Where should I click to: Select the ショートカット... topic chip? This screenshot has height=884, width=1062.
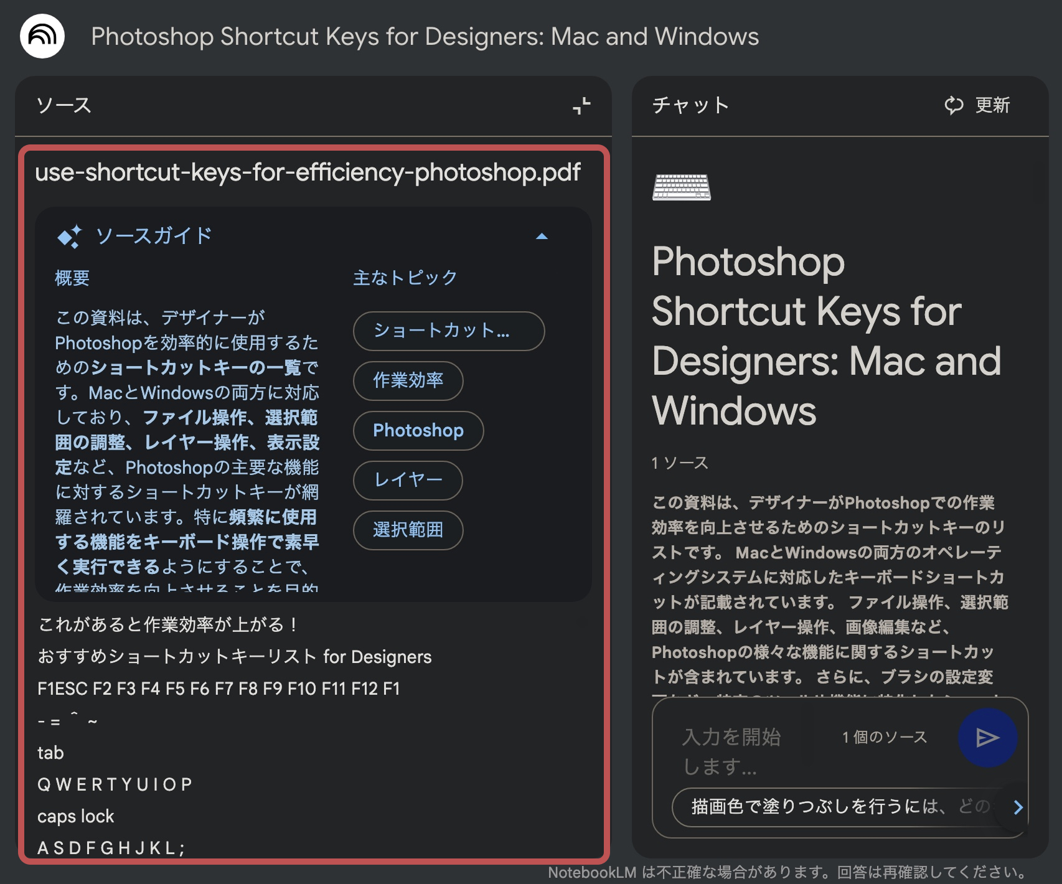[449, 331]
